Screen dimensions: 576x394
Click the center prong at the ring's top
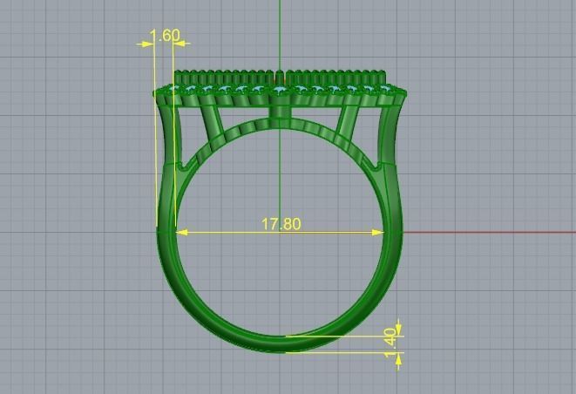click(280, 77)
